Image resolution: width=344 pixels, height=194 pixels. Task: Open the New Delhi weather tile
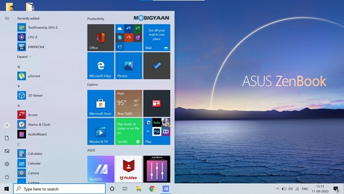point(129,103)
